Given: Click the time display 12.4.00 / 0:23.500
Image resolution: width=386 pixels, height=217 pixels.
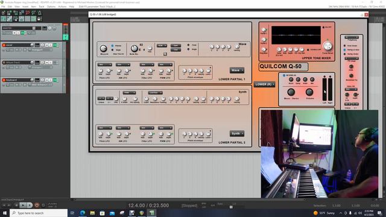Looking at the screenshot, I should point(148,205).
